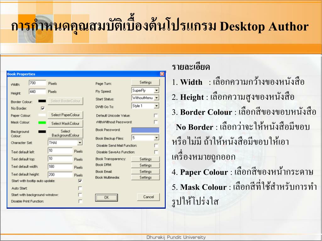Toggle the No Border checkbox
322x241 pixels.
tap(43, 108)
